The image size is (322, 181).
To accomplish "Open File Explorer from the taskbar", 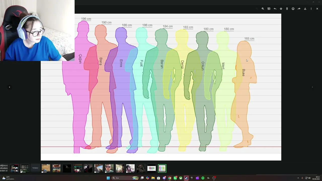I will click(153, 178).
